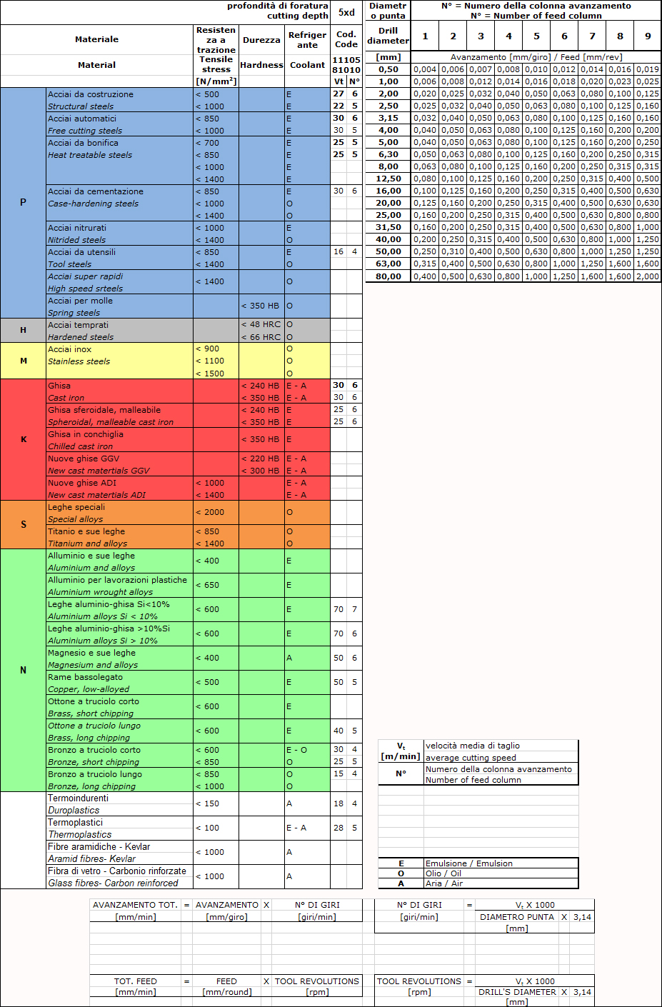Click the '< 48 HRC' hardness cell
Screen dimensions: 662x1007
coord(261,324)
